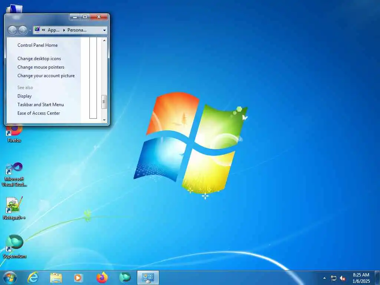This screenshot has height=285, width=380.
Task: Click the Show desktop button
Action: [x=377, y=278]
